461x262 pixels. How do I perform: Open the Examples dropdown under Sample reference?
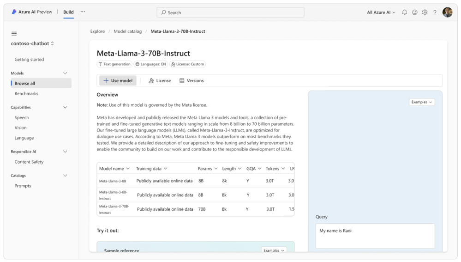pyautogui.click(x=274, y=250)
